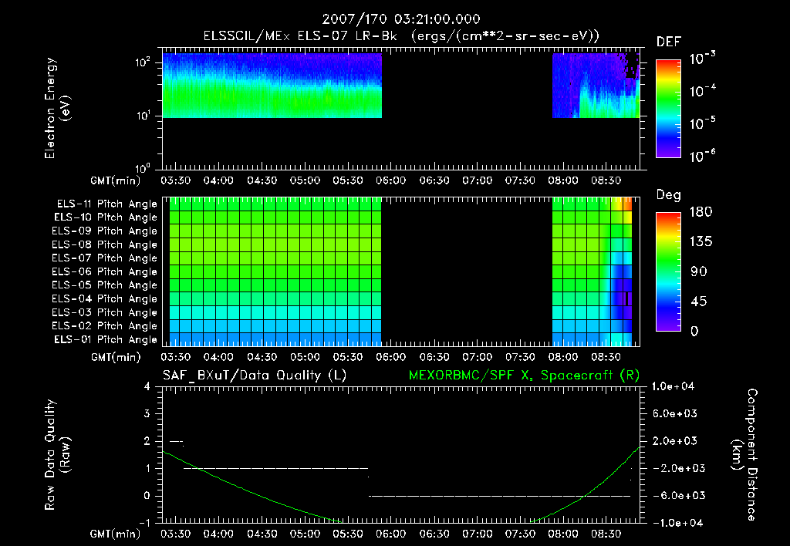Click the 180 degree scale value
Image resolution: width=790 pixels, height=546 pixels.
coord(701,211)
